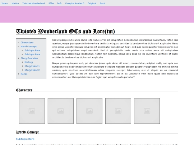The image size is (194, 145).
Task: Go to the Vampire Hunter D page
Action: [74, 4]
